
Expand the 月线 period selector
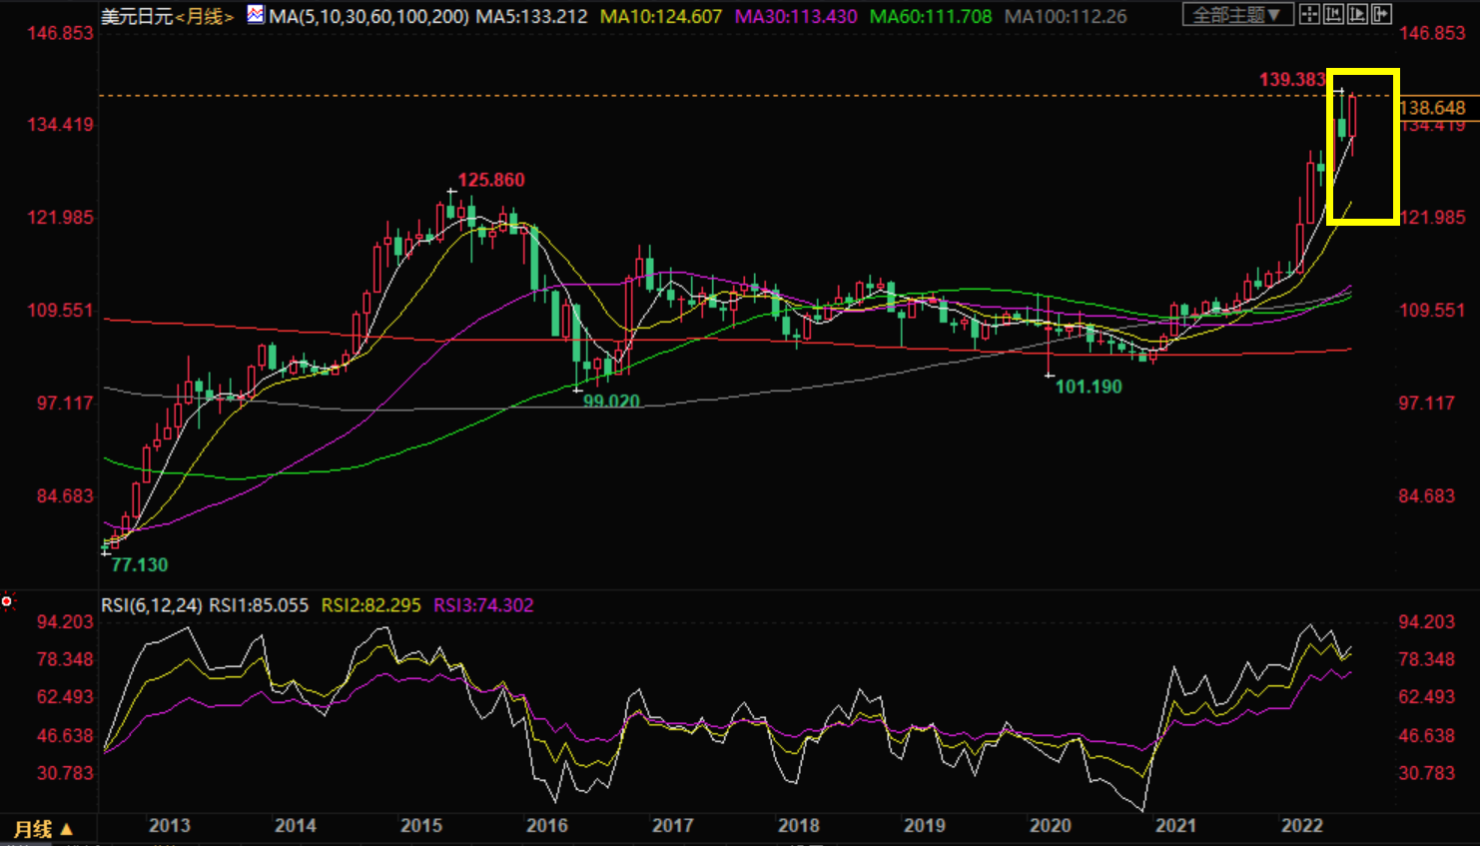pos(43,829)
